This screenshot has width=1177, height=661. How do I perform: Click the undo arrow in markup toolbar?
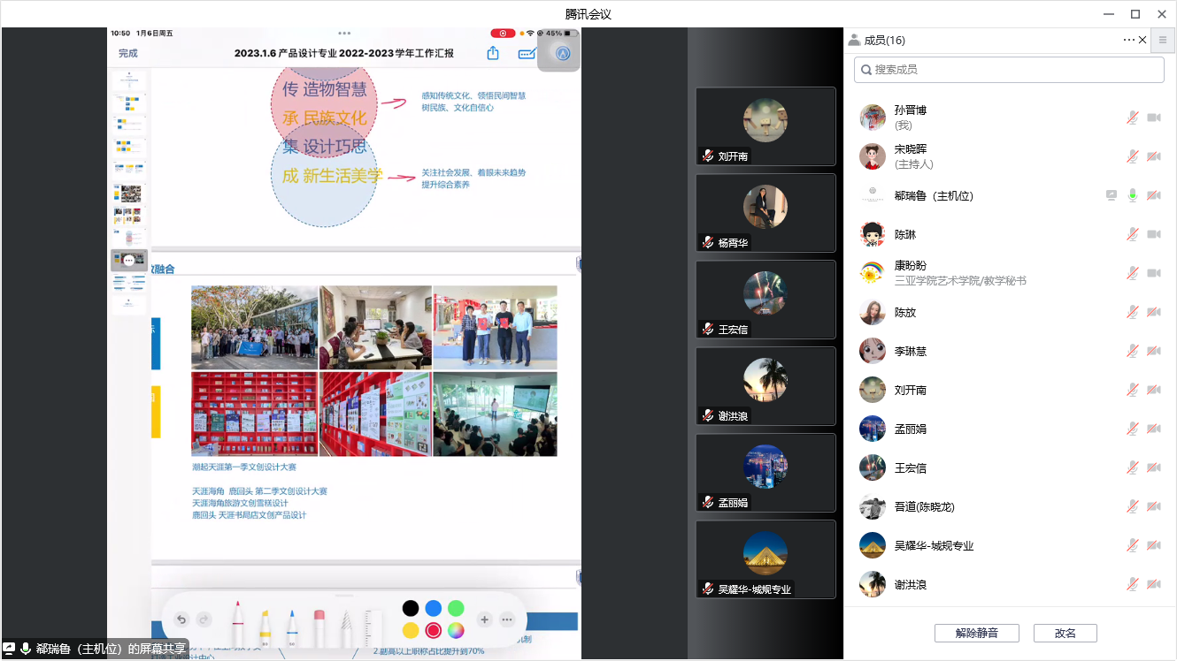click(181, 619)
